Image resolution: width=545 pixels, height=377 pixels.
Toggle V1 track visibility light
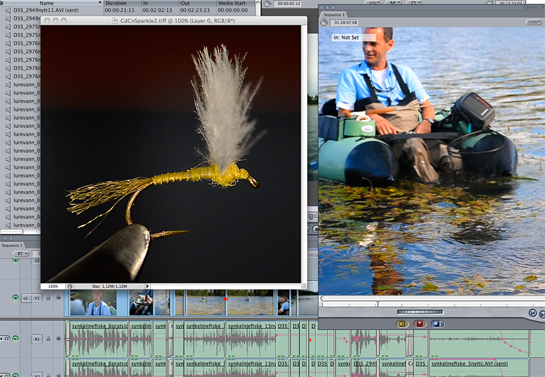15,298
